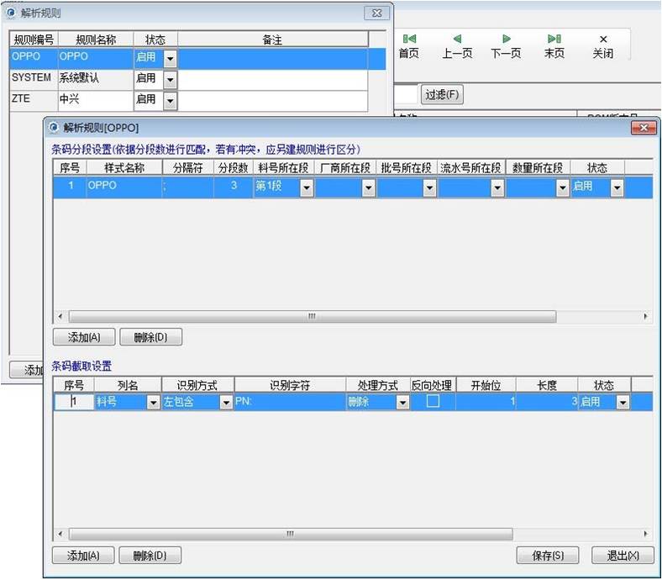Toggle the 反向处理 checkbox in row 1
Viewport: 662px width, 580px height.
coord(433,403)
